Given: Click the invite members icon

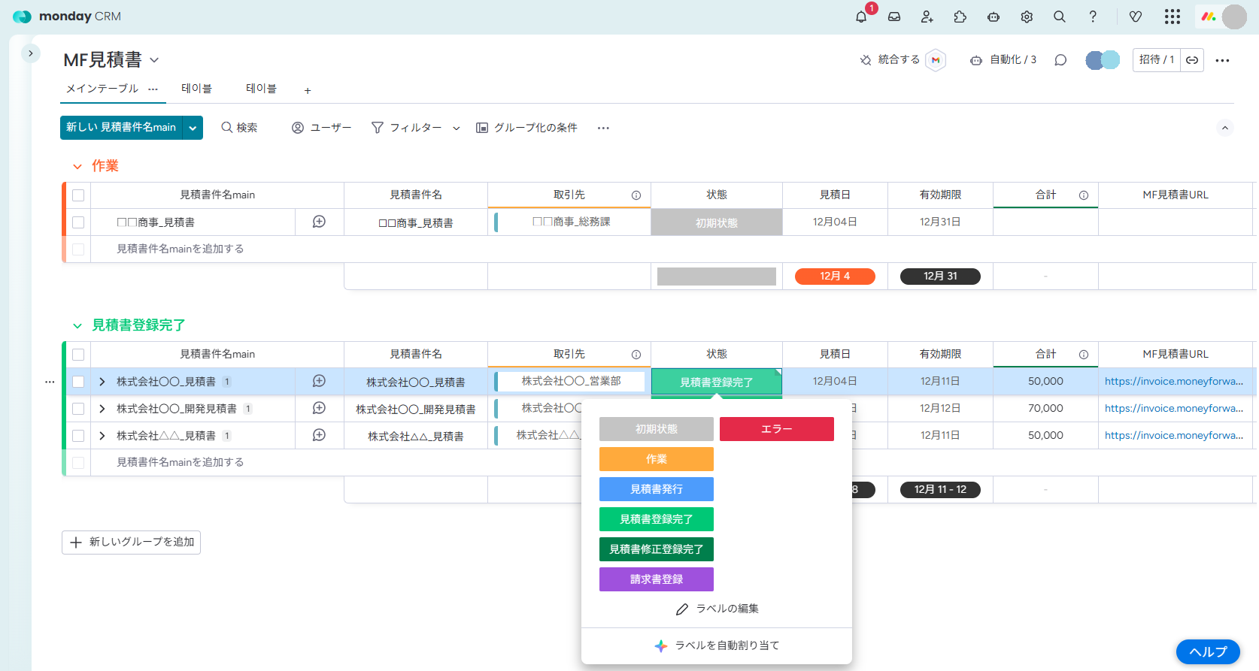Looking at the screenshot, I should pyautogui.click(x=927, y=17).
